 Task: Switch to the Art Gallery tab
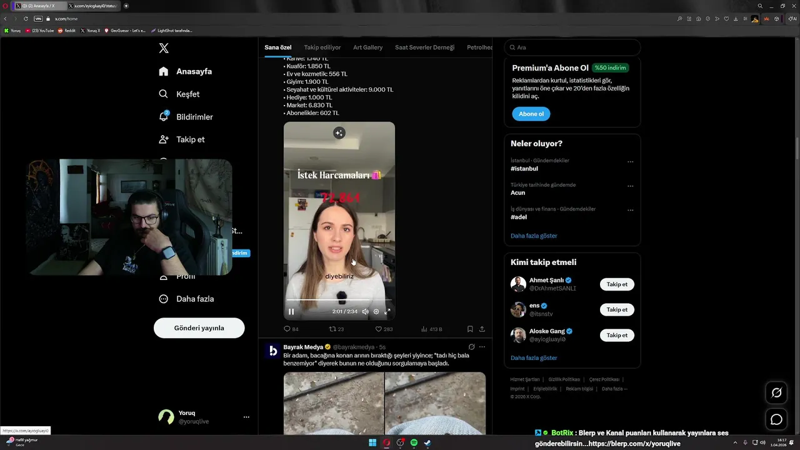[367, 47]
